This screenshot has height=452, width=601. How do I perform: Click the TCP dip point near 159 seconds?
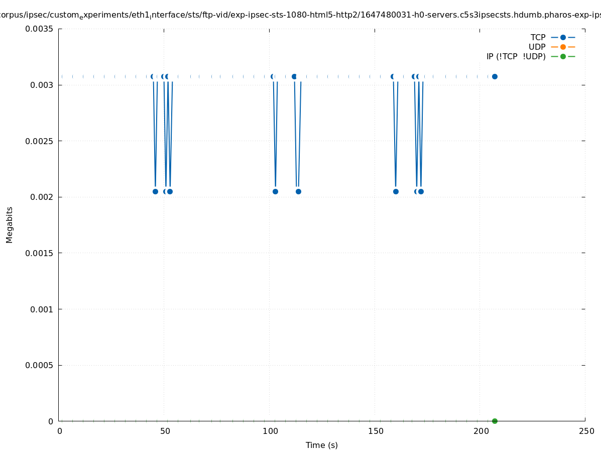click(396, 191)
